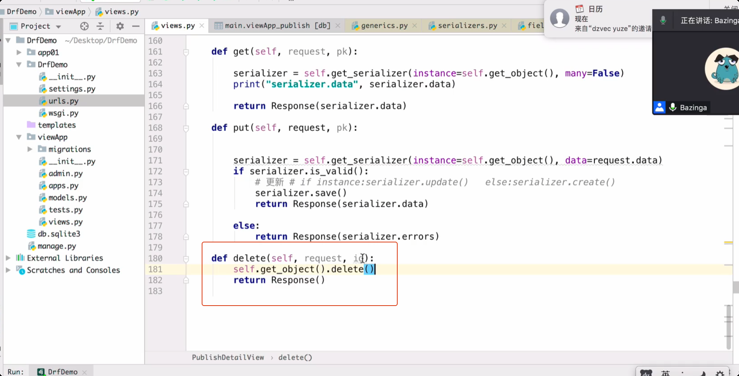739x376 pixels.
Task: Close the generics.py editor tab
Action: click(415, 25)
